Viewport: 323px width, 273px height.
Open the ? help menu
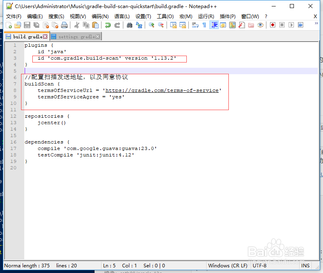[x=266, y=17]
